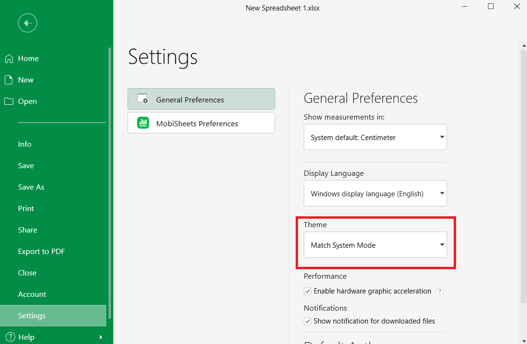Click the hardware acceleration help icon
527x344 pixels.
439,291
